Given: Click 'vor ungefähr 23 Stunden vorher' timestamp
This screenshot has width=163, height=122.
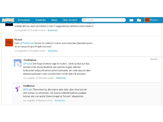Looking at the screenshot, I should pos(30,51).
